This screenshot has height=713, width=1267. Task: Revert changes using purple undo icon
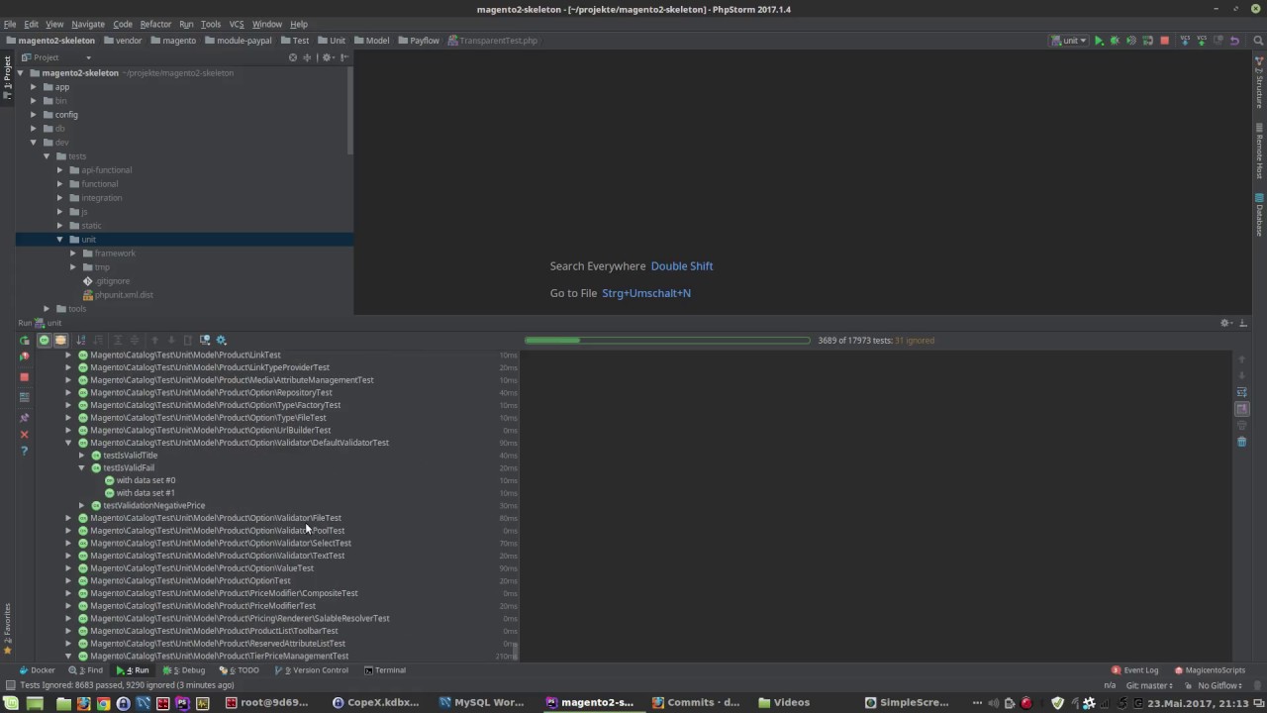(x=1234, y=41)
